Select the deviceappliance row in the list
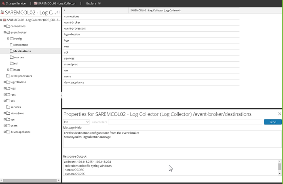 click(x=151, y=82)
